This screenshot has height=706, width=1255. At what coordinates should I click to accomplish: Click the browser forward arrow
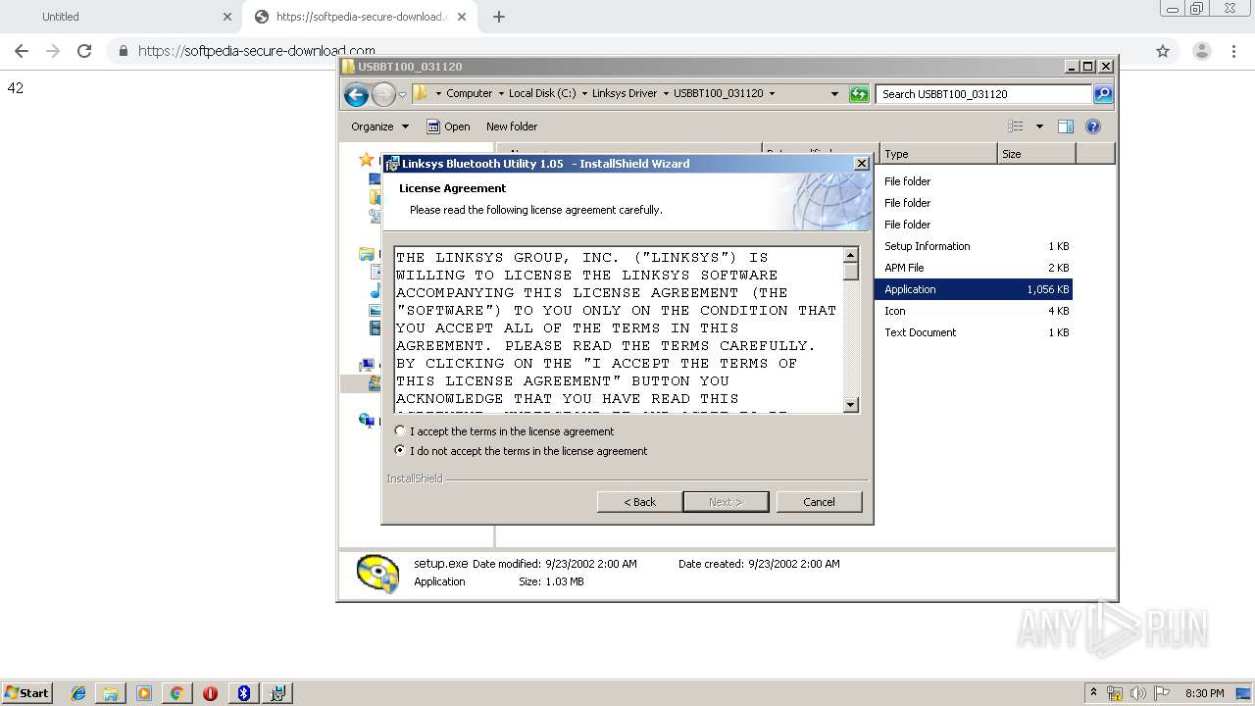click(53, 51)
